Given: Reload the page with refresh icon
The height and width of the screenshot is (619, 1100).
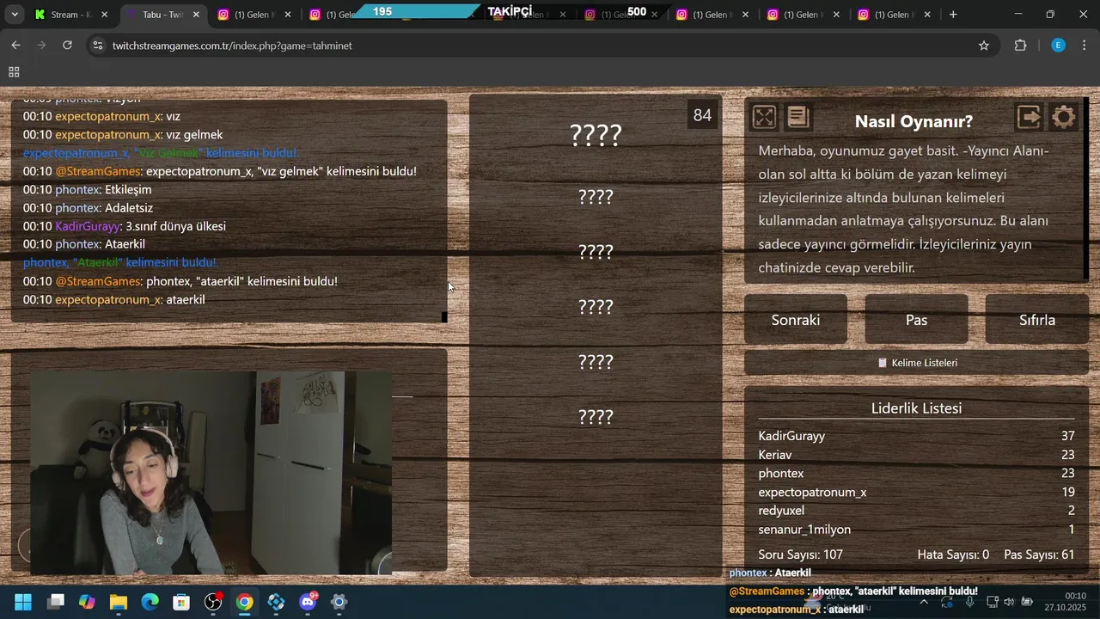Looking at the screenshot, I should coord(67,46).
